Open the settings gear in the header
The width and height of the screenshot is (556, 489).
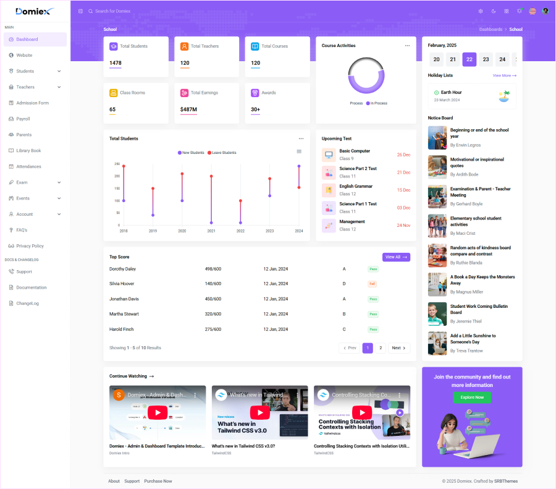coord(481,11)
